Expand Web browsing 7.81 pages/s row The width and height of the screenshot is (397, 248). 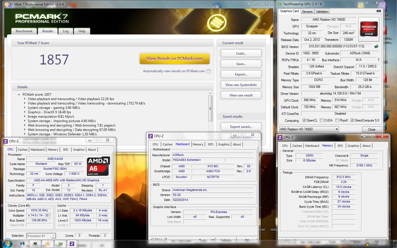[25, 125]
